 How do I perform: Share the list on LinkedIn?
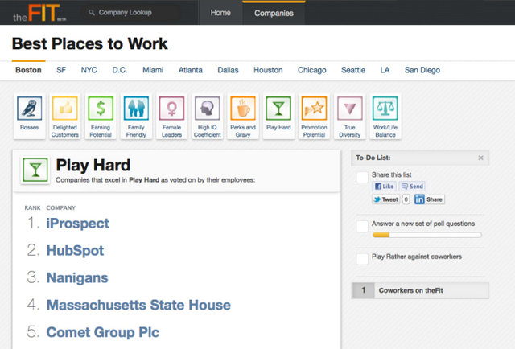click(x=429, y=199)
